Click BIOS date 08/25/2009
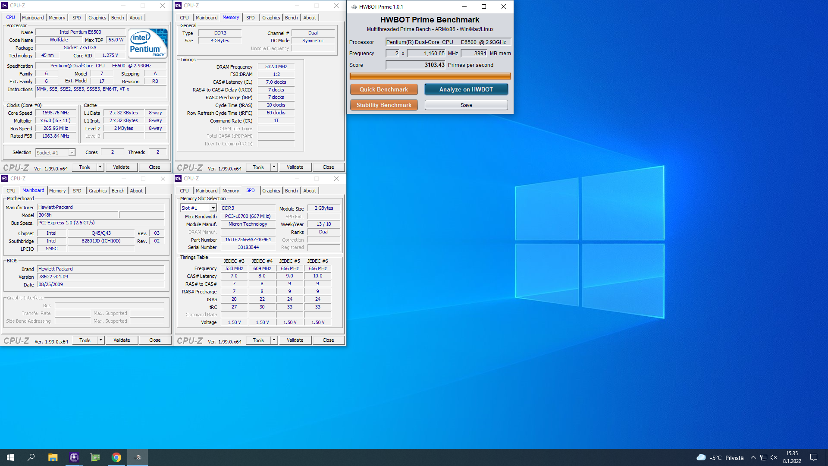828x466 pixels. coord(100,284)
